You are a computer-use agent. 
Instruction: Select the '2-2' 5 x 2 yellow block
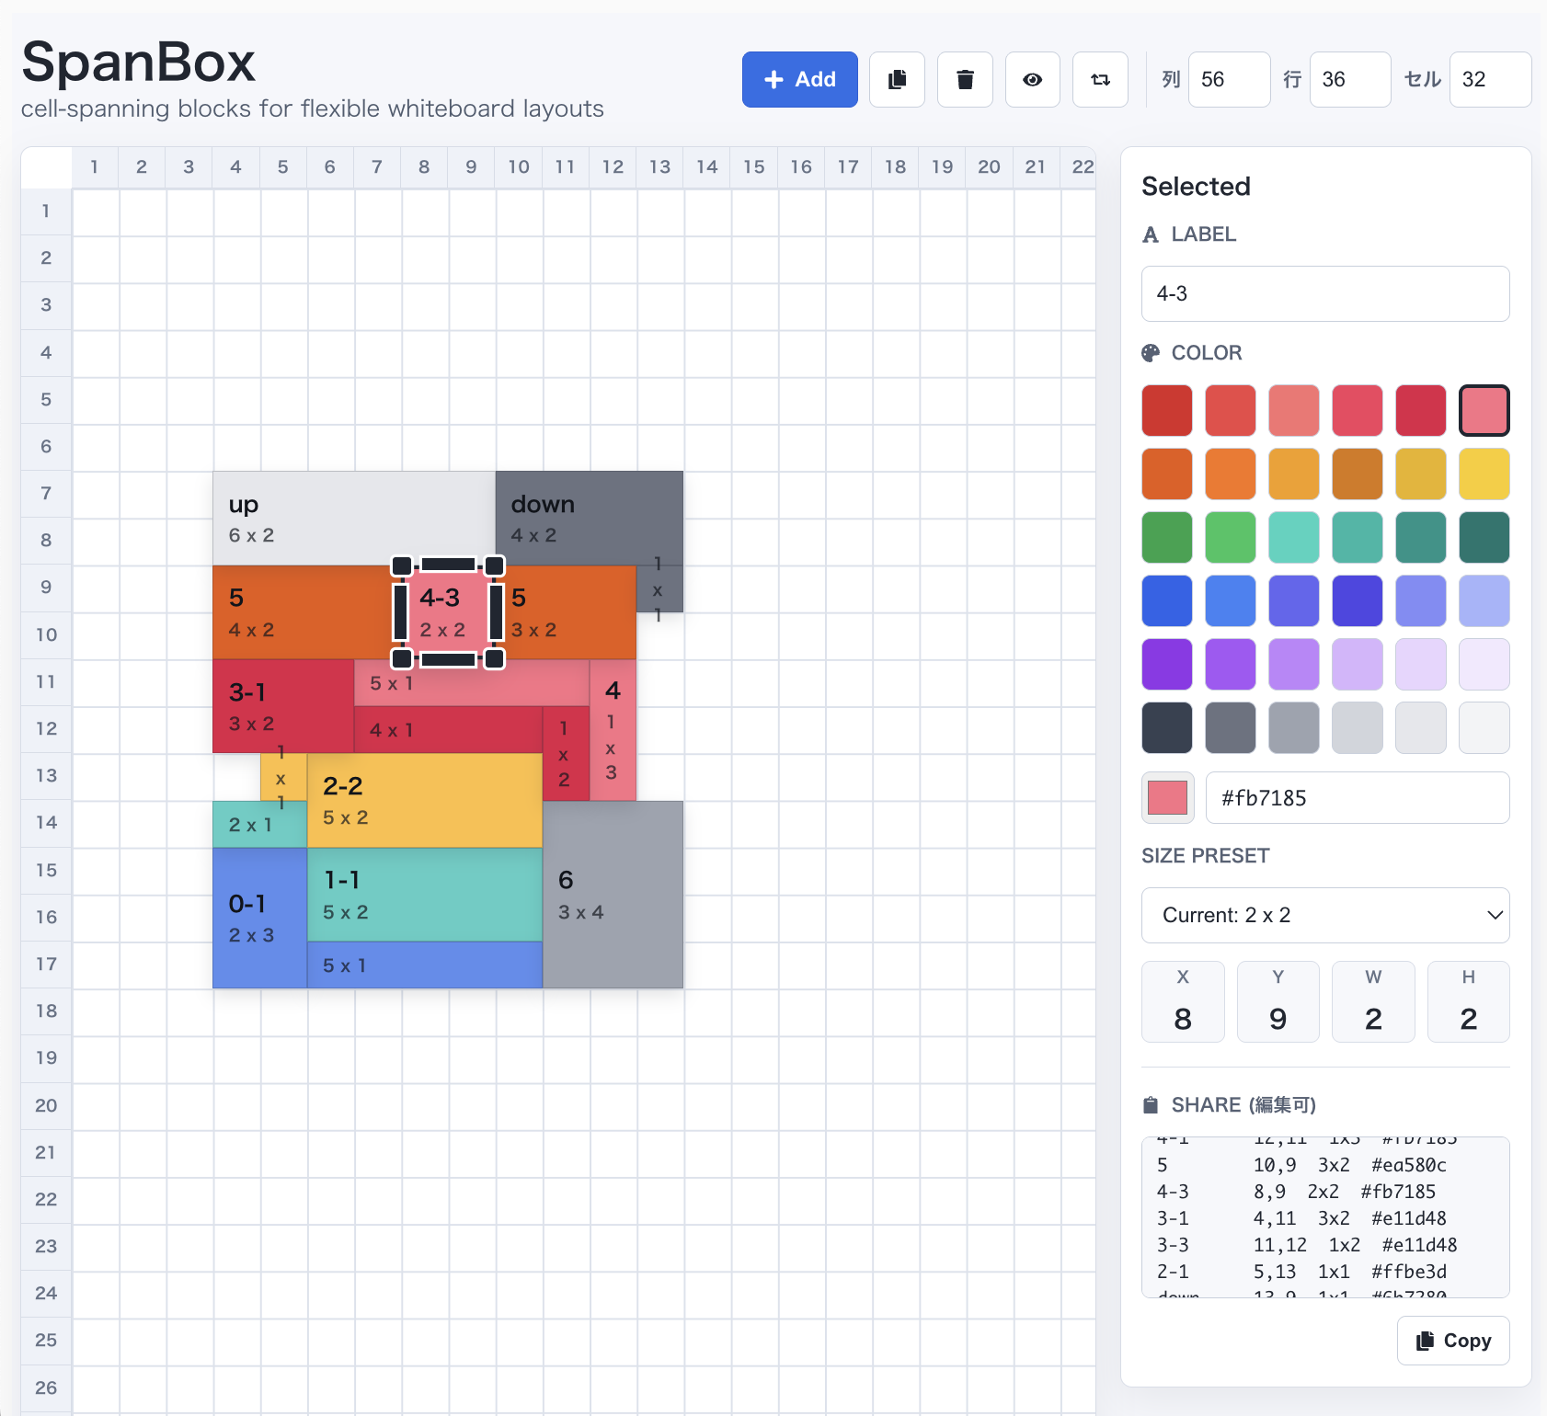click(424, 800)
